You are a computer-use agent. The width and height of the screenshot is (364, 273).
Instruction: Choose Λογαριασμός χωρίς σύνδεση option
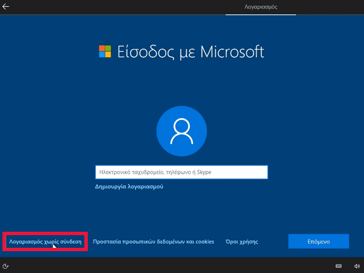point(45,241)
